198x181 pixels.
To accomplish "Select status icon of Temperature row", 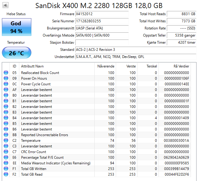I will 6,140.
